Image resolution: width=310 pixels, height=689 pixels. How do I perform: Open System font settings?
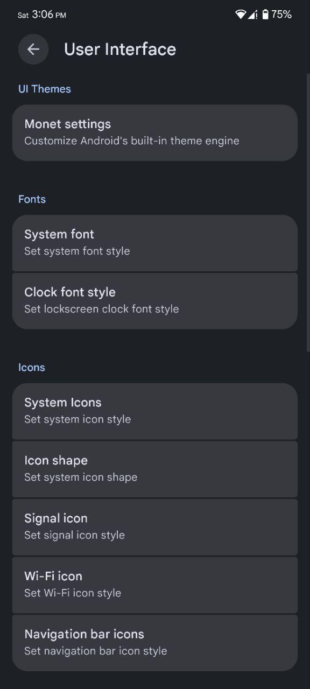point(155,243)
